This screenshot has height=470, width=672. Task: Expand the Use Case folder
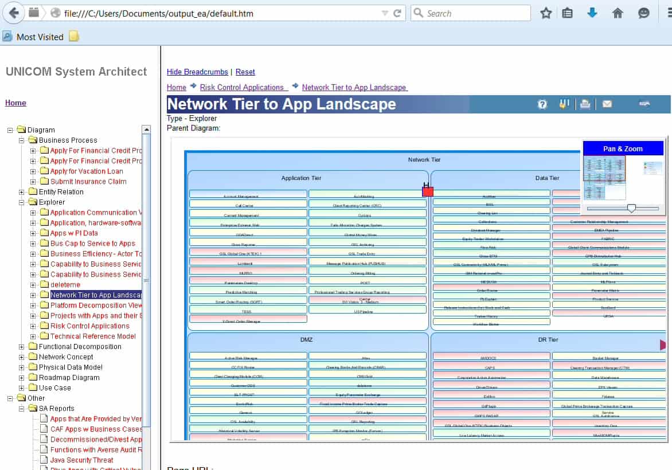point(21,387)
